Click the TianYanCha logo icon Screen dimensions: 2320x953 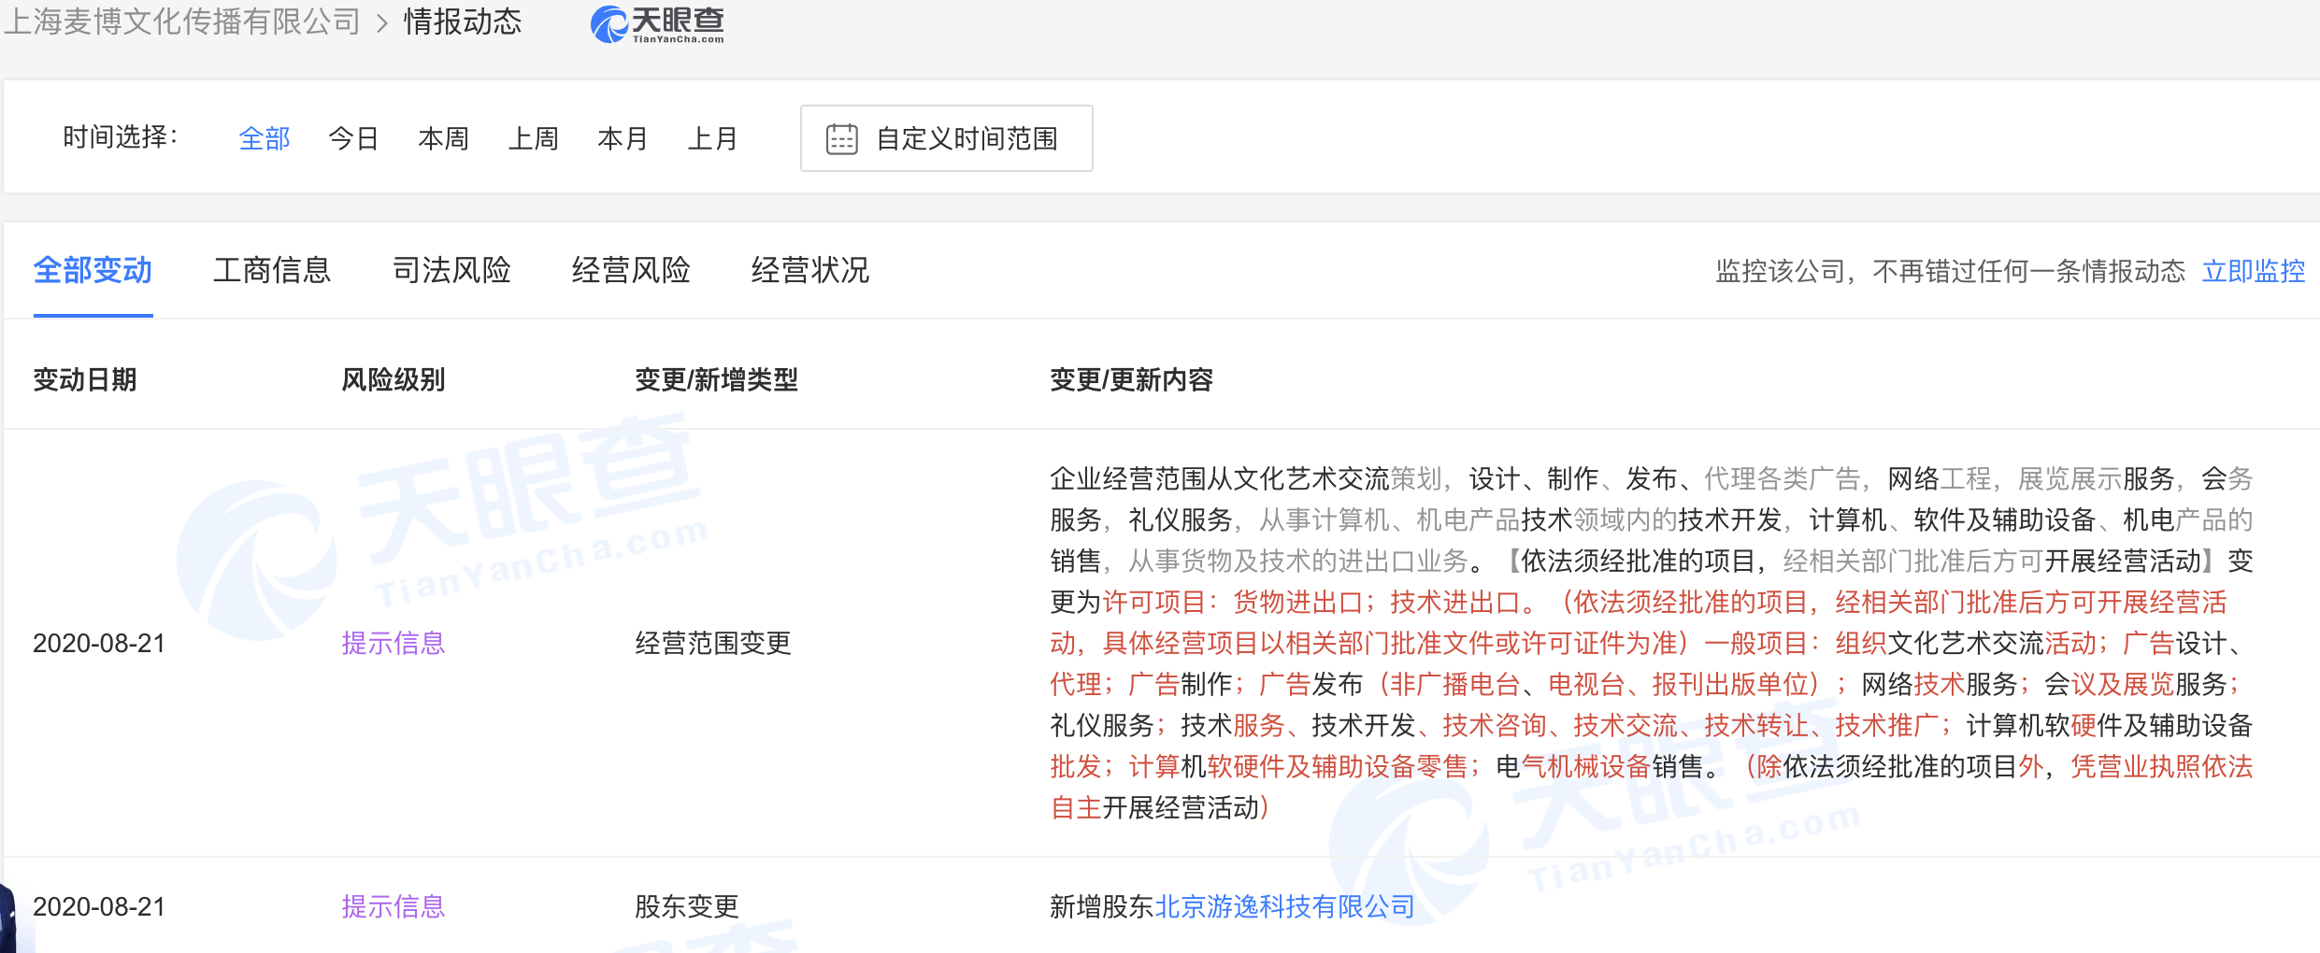coord(657,24)
